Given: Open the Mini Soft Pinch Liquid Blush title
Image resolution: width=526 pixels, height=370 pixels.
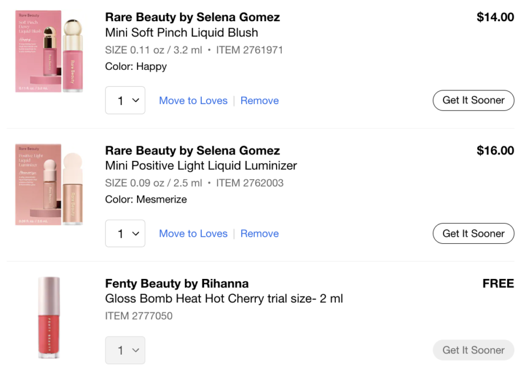Looking at the screenshot, I should point(181,33).
